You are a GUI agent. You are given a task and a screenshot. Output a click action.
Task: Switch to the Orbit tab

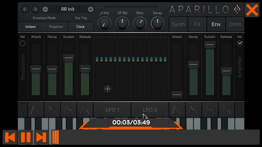click(x=235, y=24)
